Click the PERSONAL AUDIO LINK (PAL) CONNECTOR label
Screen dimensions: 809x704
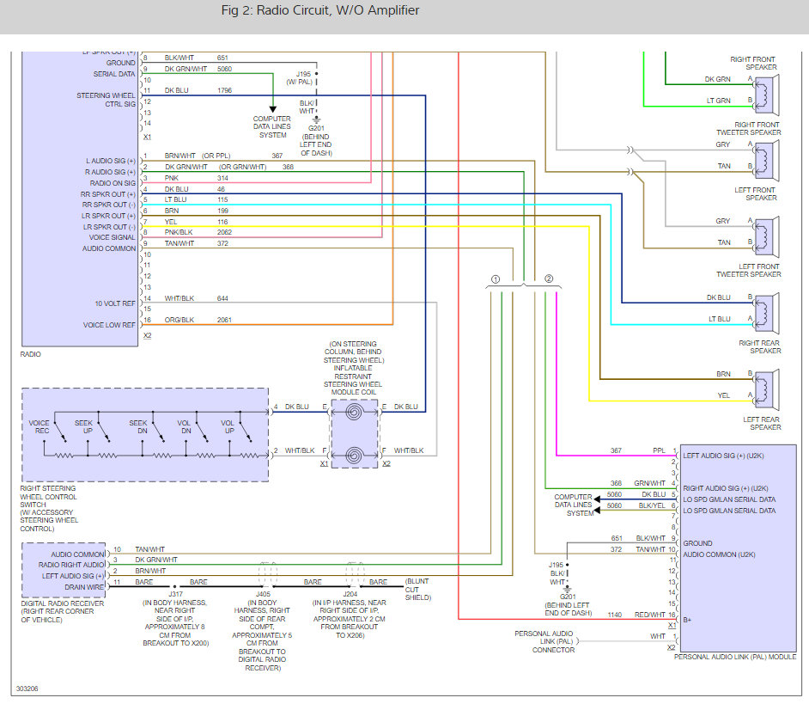544,642
